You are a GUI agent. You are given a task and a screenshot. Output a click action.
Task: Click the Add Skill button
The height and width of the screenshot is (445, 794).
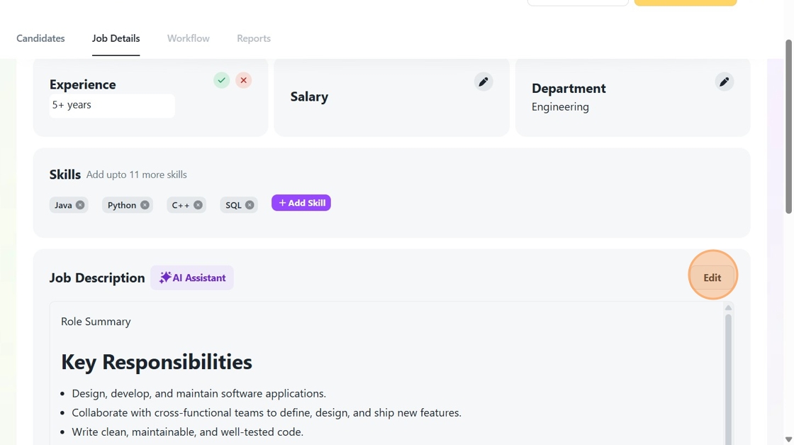point(301,203)
